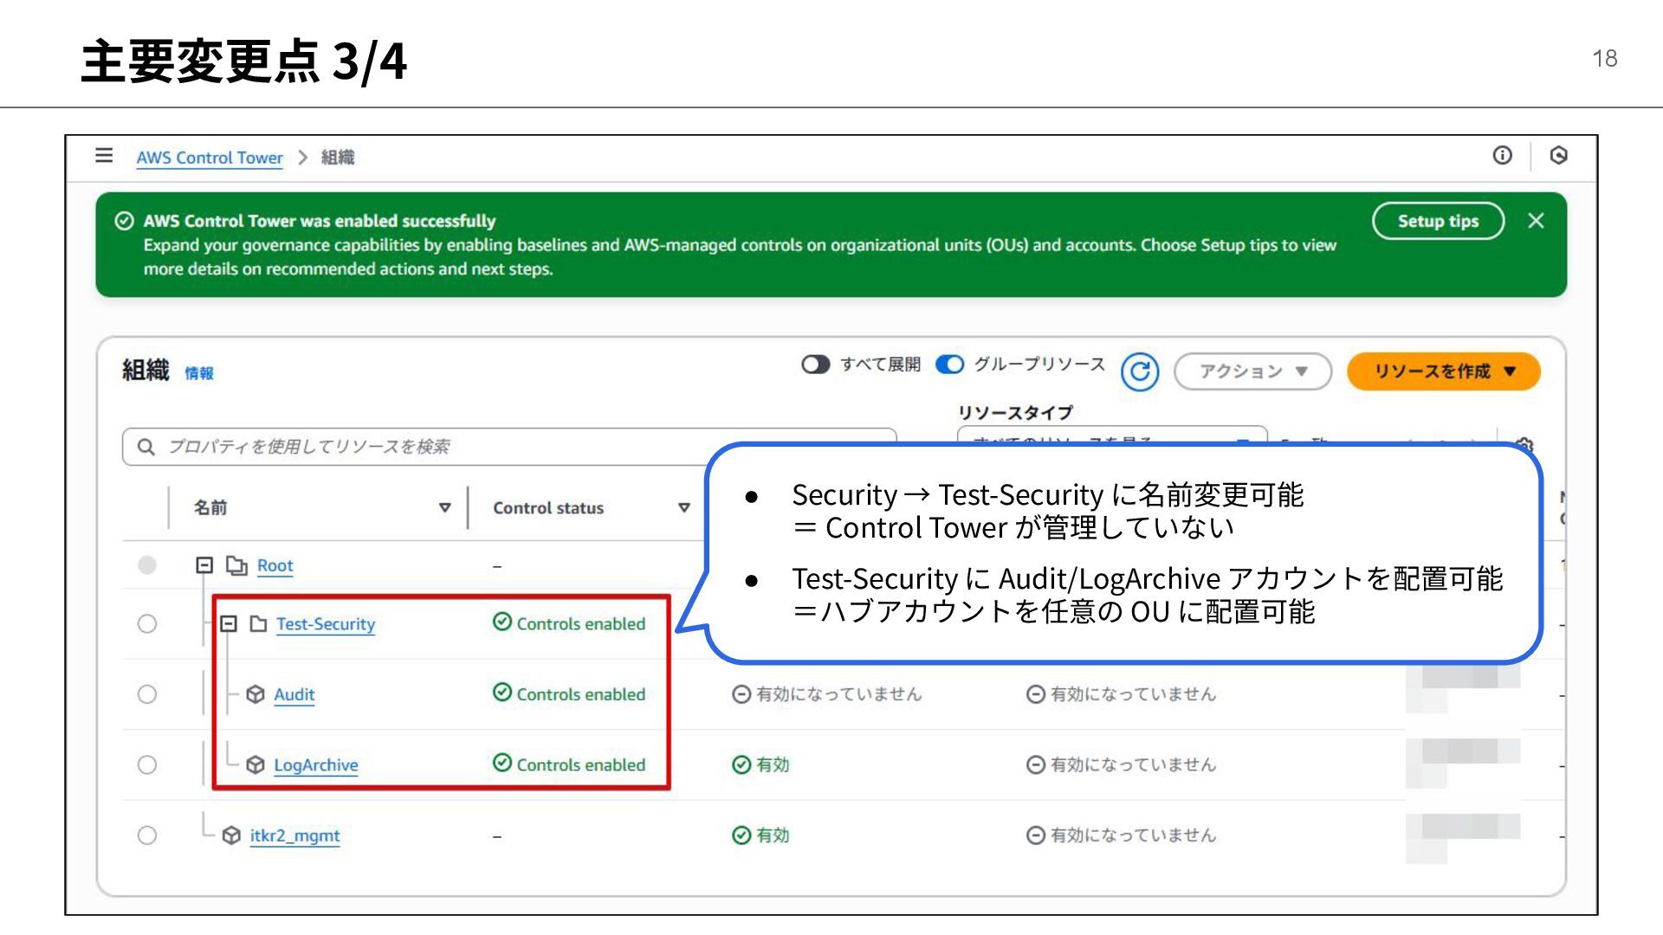Click the info circle icon top right
Viewport: 1663px width, 935px height.
coord(1502,156)
